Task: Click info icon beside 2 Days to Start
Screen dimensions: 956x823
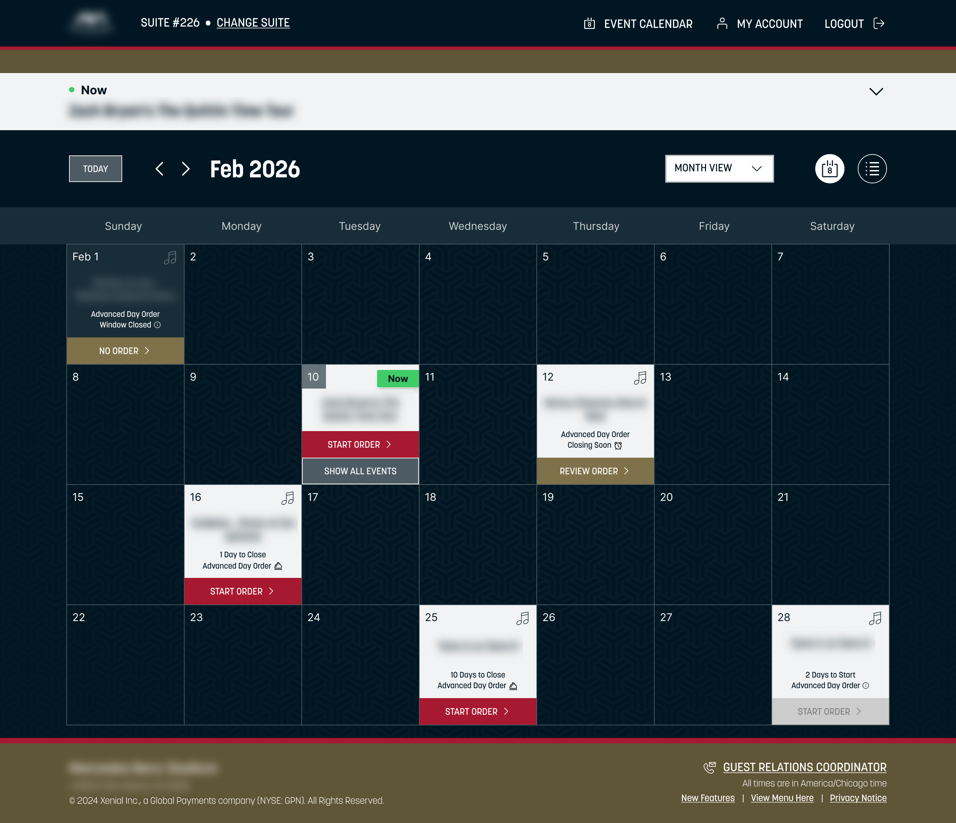Action: point(866,686)
